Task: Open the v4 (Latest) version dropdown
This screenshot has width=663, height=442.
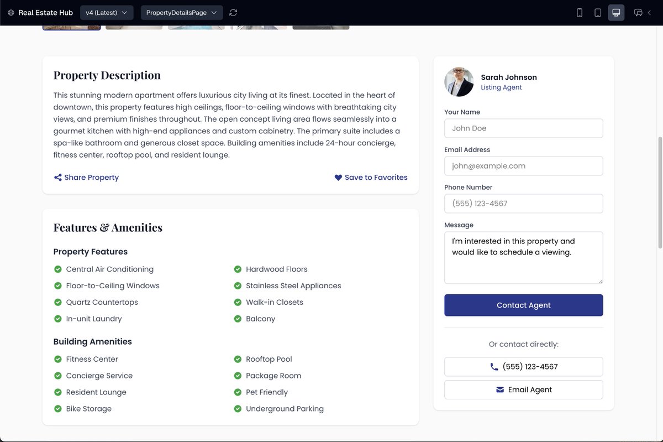Action: (x=107, y=13)
